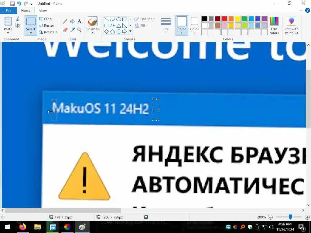Collapse the ribbon chevron
The image size is (311, 233).
301,11
